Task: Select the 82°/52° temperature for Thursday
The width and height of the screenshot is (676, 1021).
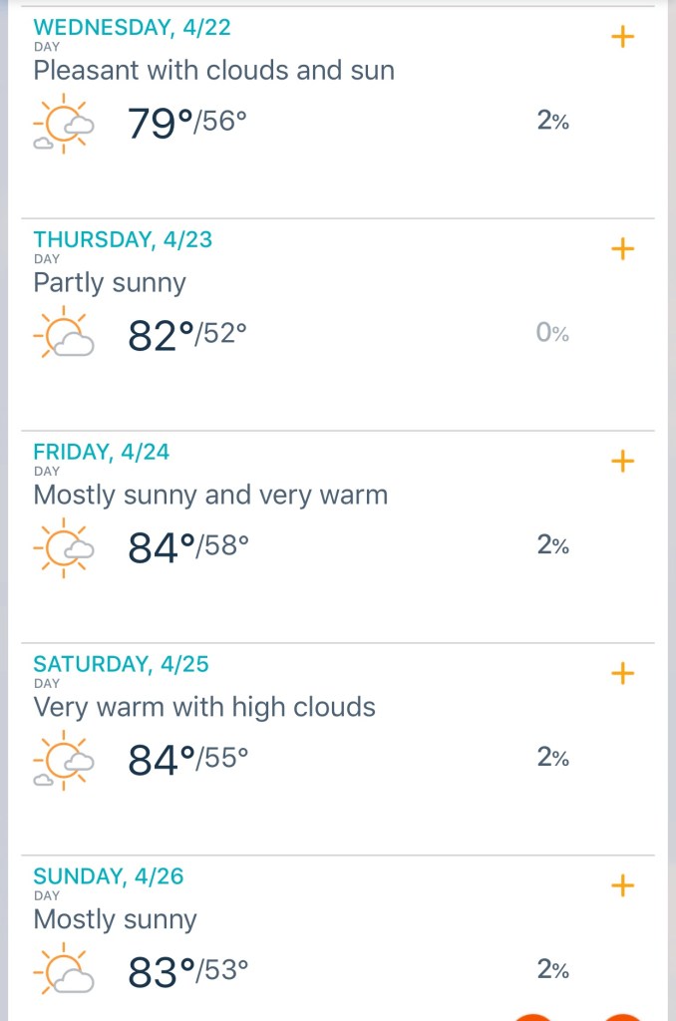Action: pyautogui.click(x=187, y=335)
